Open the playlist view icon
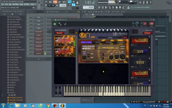The height and width of the screenshot is (108, 172). (99, 8)
